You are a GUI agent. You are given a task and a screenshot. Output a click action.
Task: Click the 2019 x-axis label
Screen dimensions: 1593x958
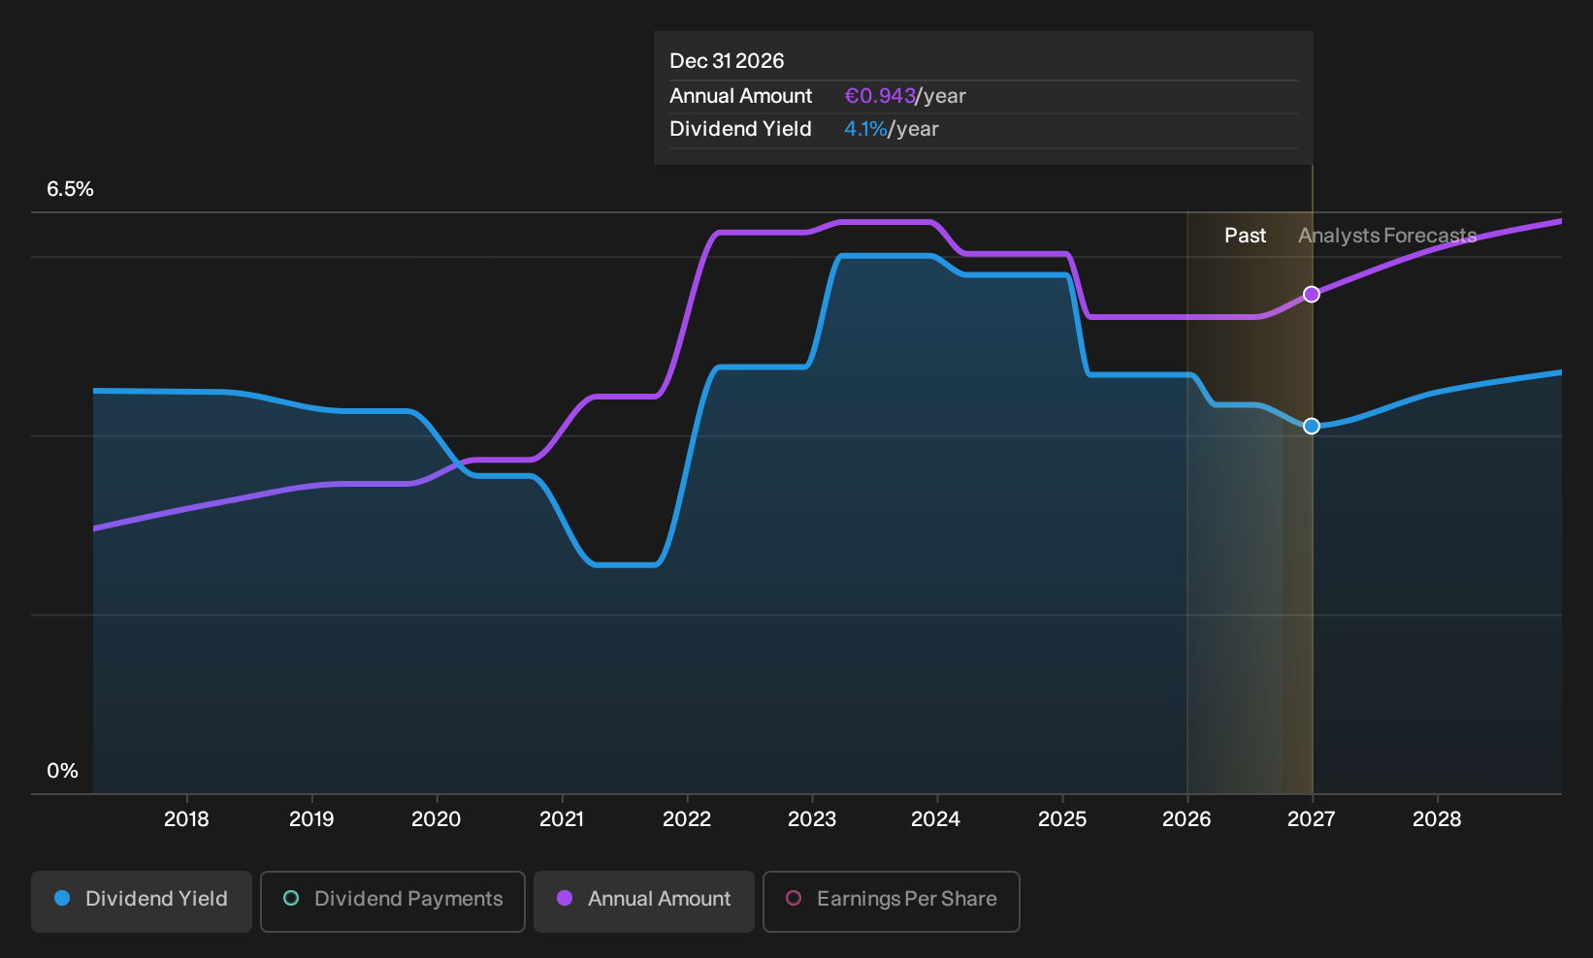311,819
